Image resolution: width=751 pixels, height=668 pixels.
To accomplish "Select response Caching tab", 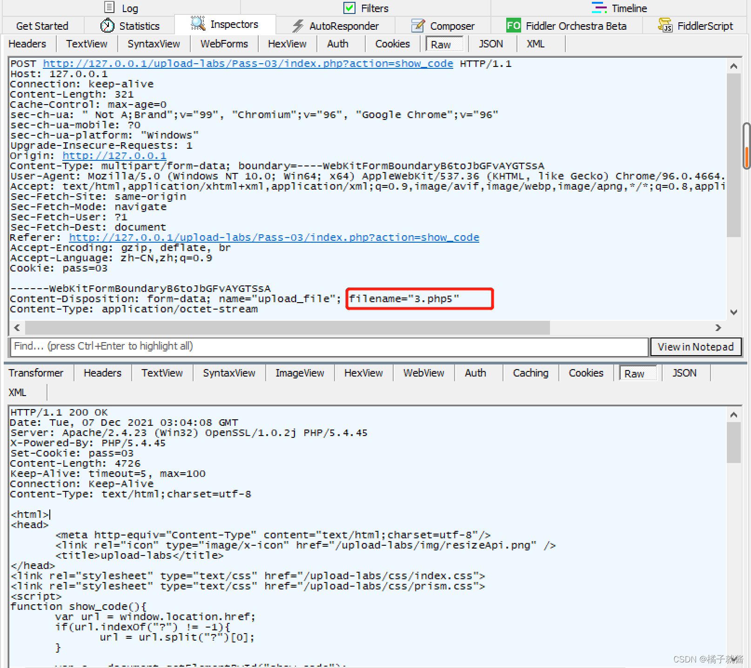I will 530,373.
